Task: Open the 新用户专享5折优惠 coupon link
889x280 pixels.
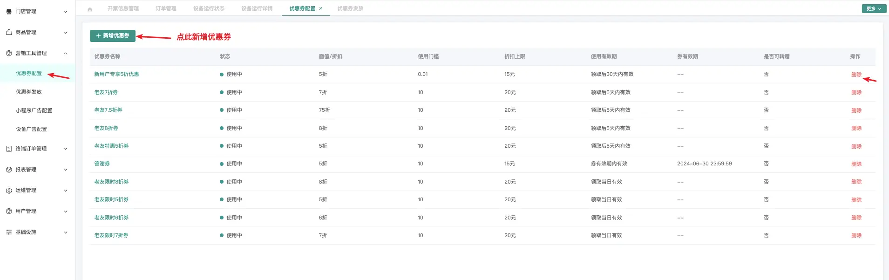Action: coord(116,74)
